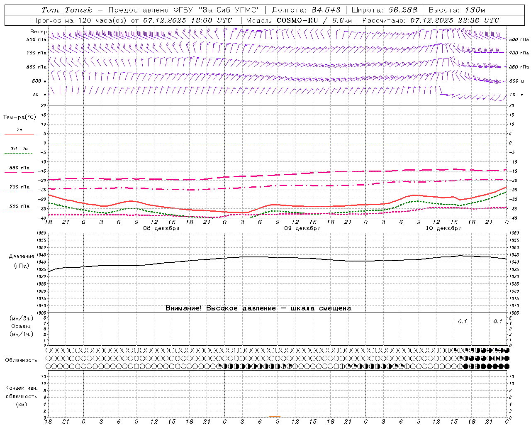Click the 700 гПа temperature legend entry

tap(19, 187)
